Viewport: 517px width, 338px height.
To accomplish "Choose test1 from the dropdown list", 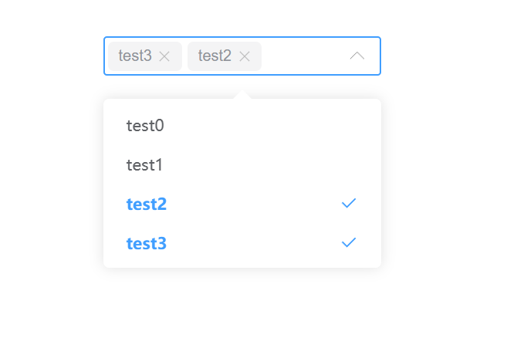I will point(145,165).
